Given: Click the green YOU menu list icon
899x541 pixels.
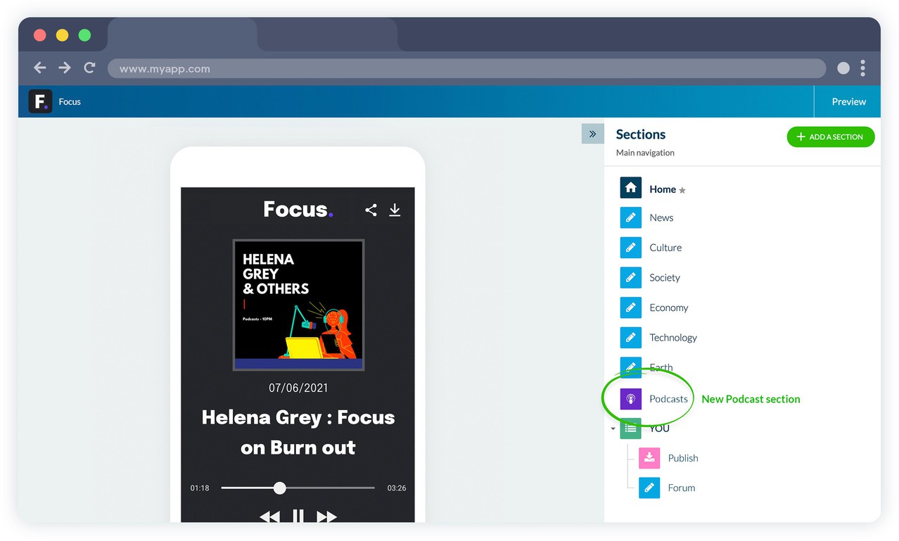Looking at the screenshot, I should [630, 428].
